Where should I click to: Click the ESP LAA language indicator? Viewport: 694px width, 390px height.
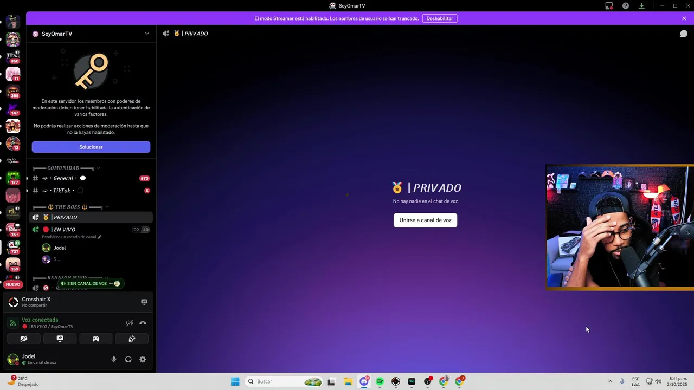[x=635, y=381]
